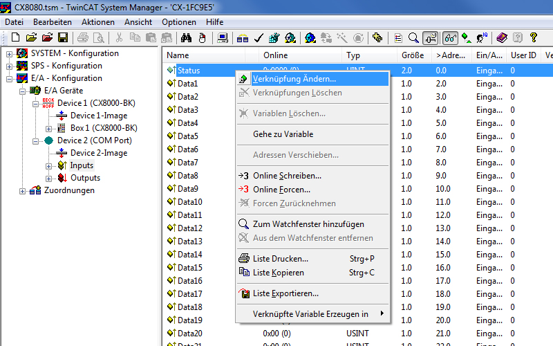This screenshot has width=553, height=346.
Task: Click the binoculars Find icon
Action: coord(186,37)
